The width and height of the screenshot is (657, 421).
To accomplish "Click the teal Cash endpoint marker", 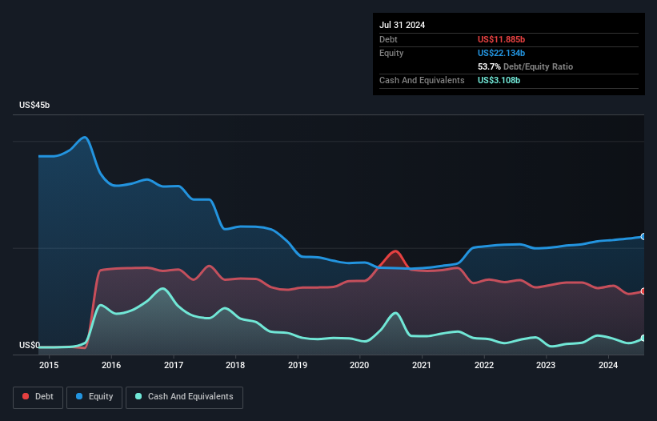I will point(643,338).
